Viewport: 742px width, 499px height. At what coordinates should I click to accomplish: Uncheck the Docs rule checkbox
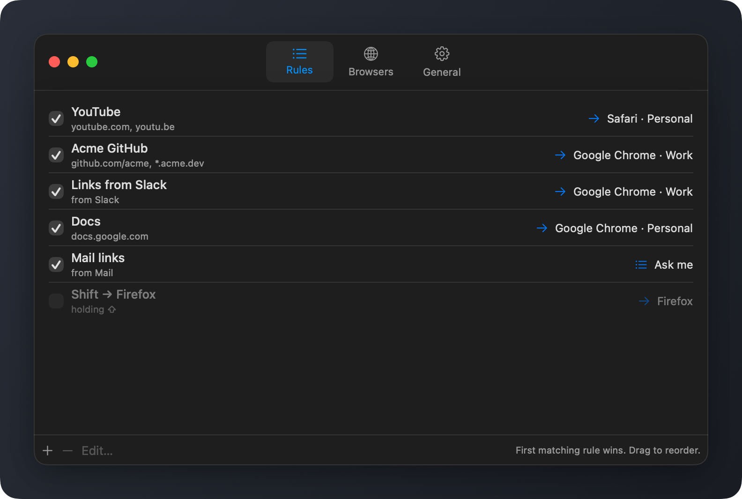[x=56, y=228]
